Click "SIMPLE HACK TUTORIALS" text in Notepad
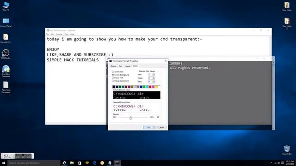296x166 pixels. 73,60
